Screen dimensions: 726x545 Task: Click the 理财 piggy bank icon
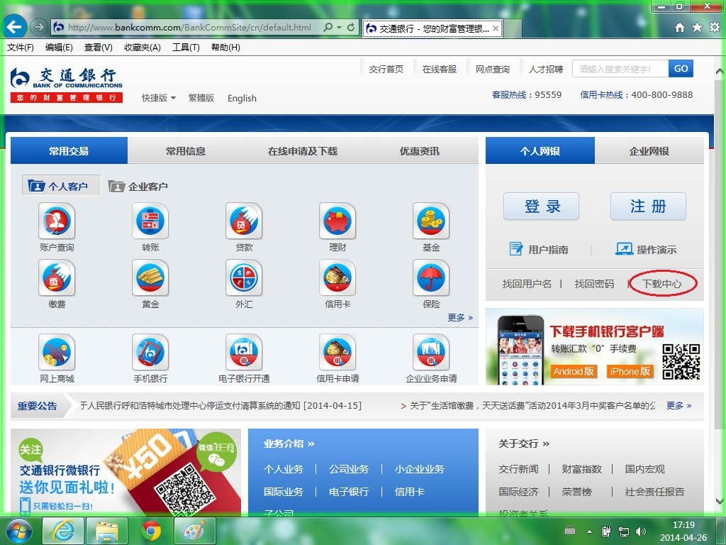click(x=337, y=221)
